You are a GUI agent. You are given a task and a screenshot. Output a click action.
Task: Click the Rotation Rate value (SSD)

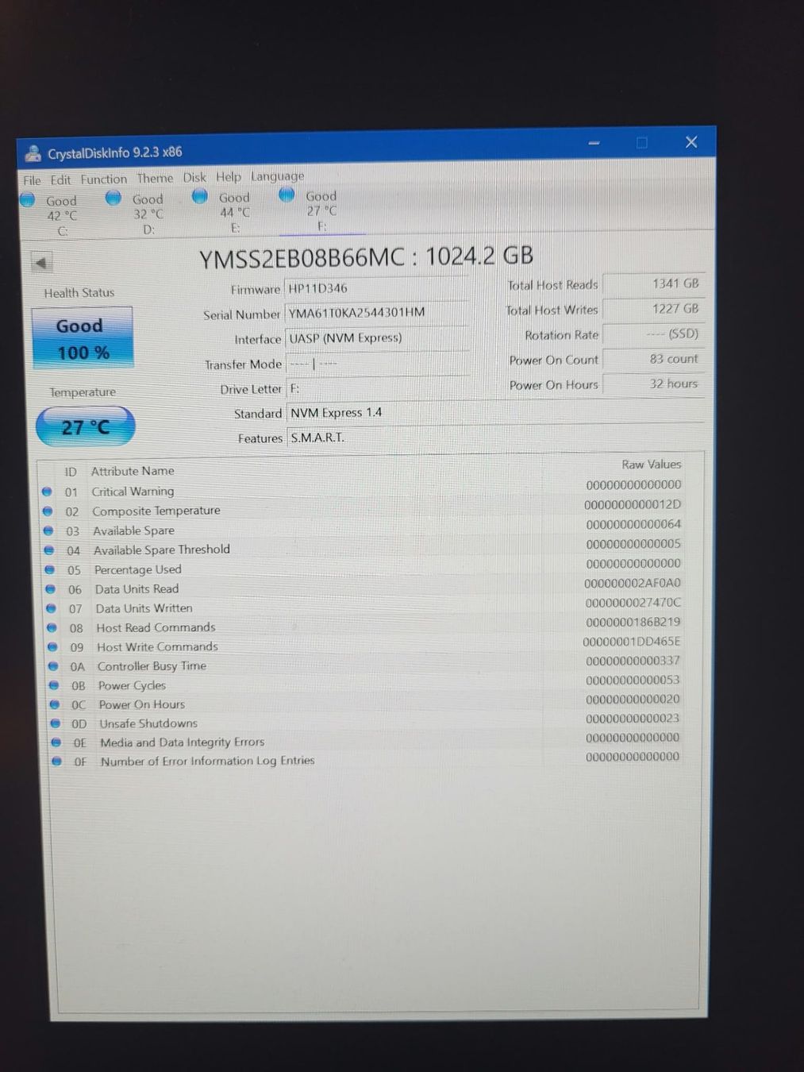[652, 334]
